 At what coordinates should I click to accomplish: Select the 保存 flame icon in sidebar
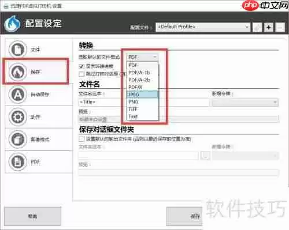(x=18, y=72)
